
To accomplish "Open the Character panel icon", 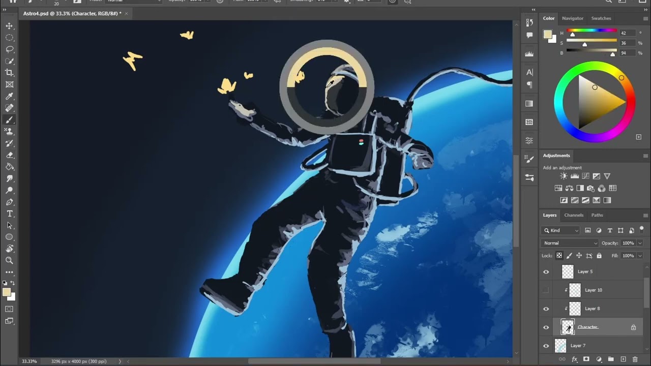I will [x=529, y=72].
